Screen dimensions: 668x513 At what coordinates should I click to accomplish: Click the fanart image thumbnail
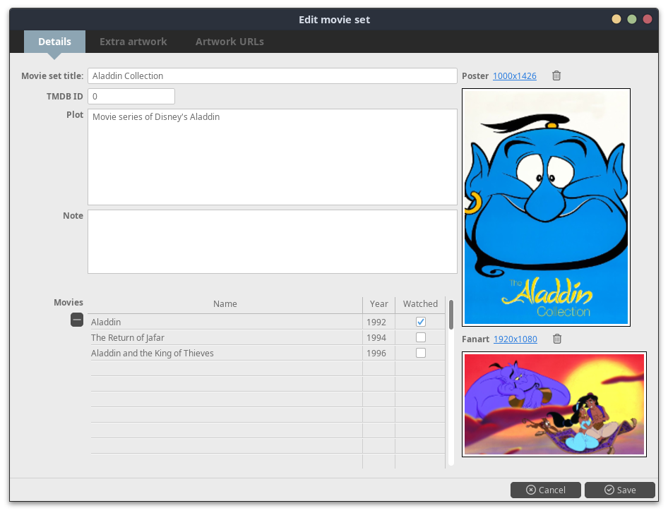coord(554,404)
